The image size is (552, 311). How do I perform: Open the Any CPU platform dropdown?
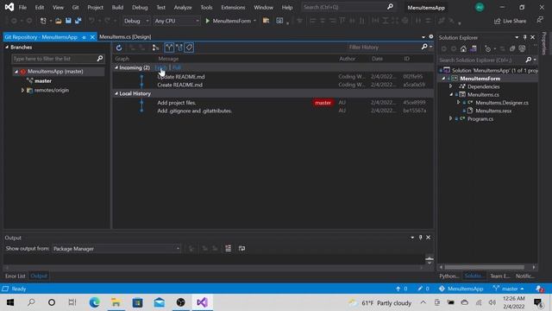pyautogui.click(x=177, y=21)
